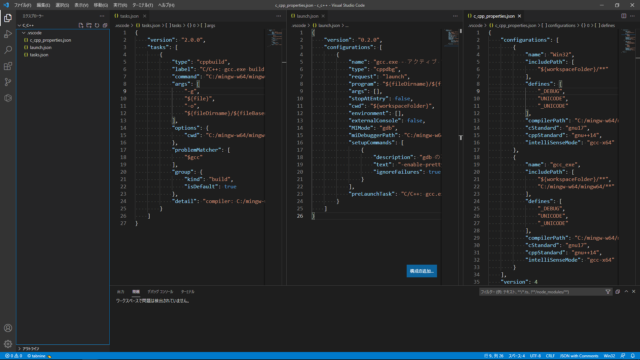Open the ターミナル menu in menu bar

click(142, 5)
